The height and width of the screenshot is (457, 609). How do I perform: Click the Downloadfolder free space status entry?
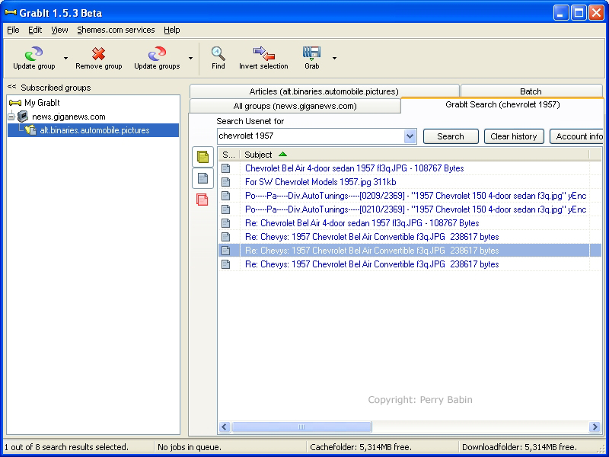[519, 447]
